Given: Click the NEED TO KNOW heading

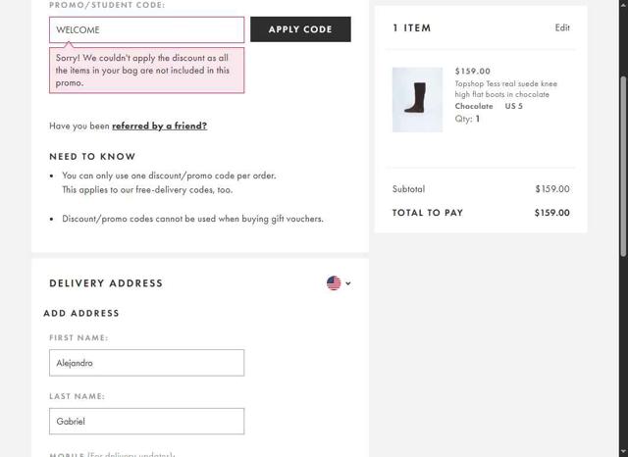Looking at the screenshot, I should (x=92, y=157).
